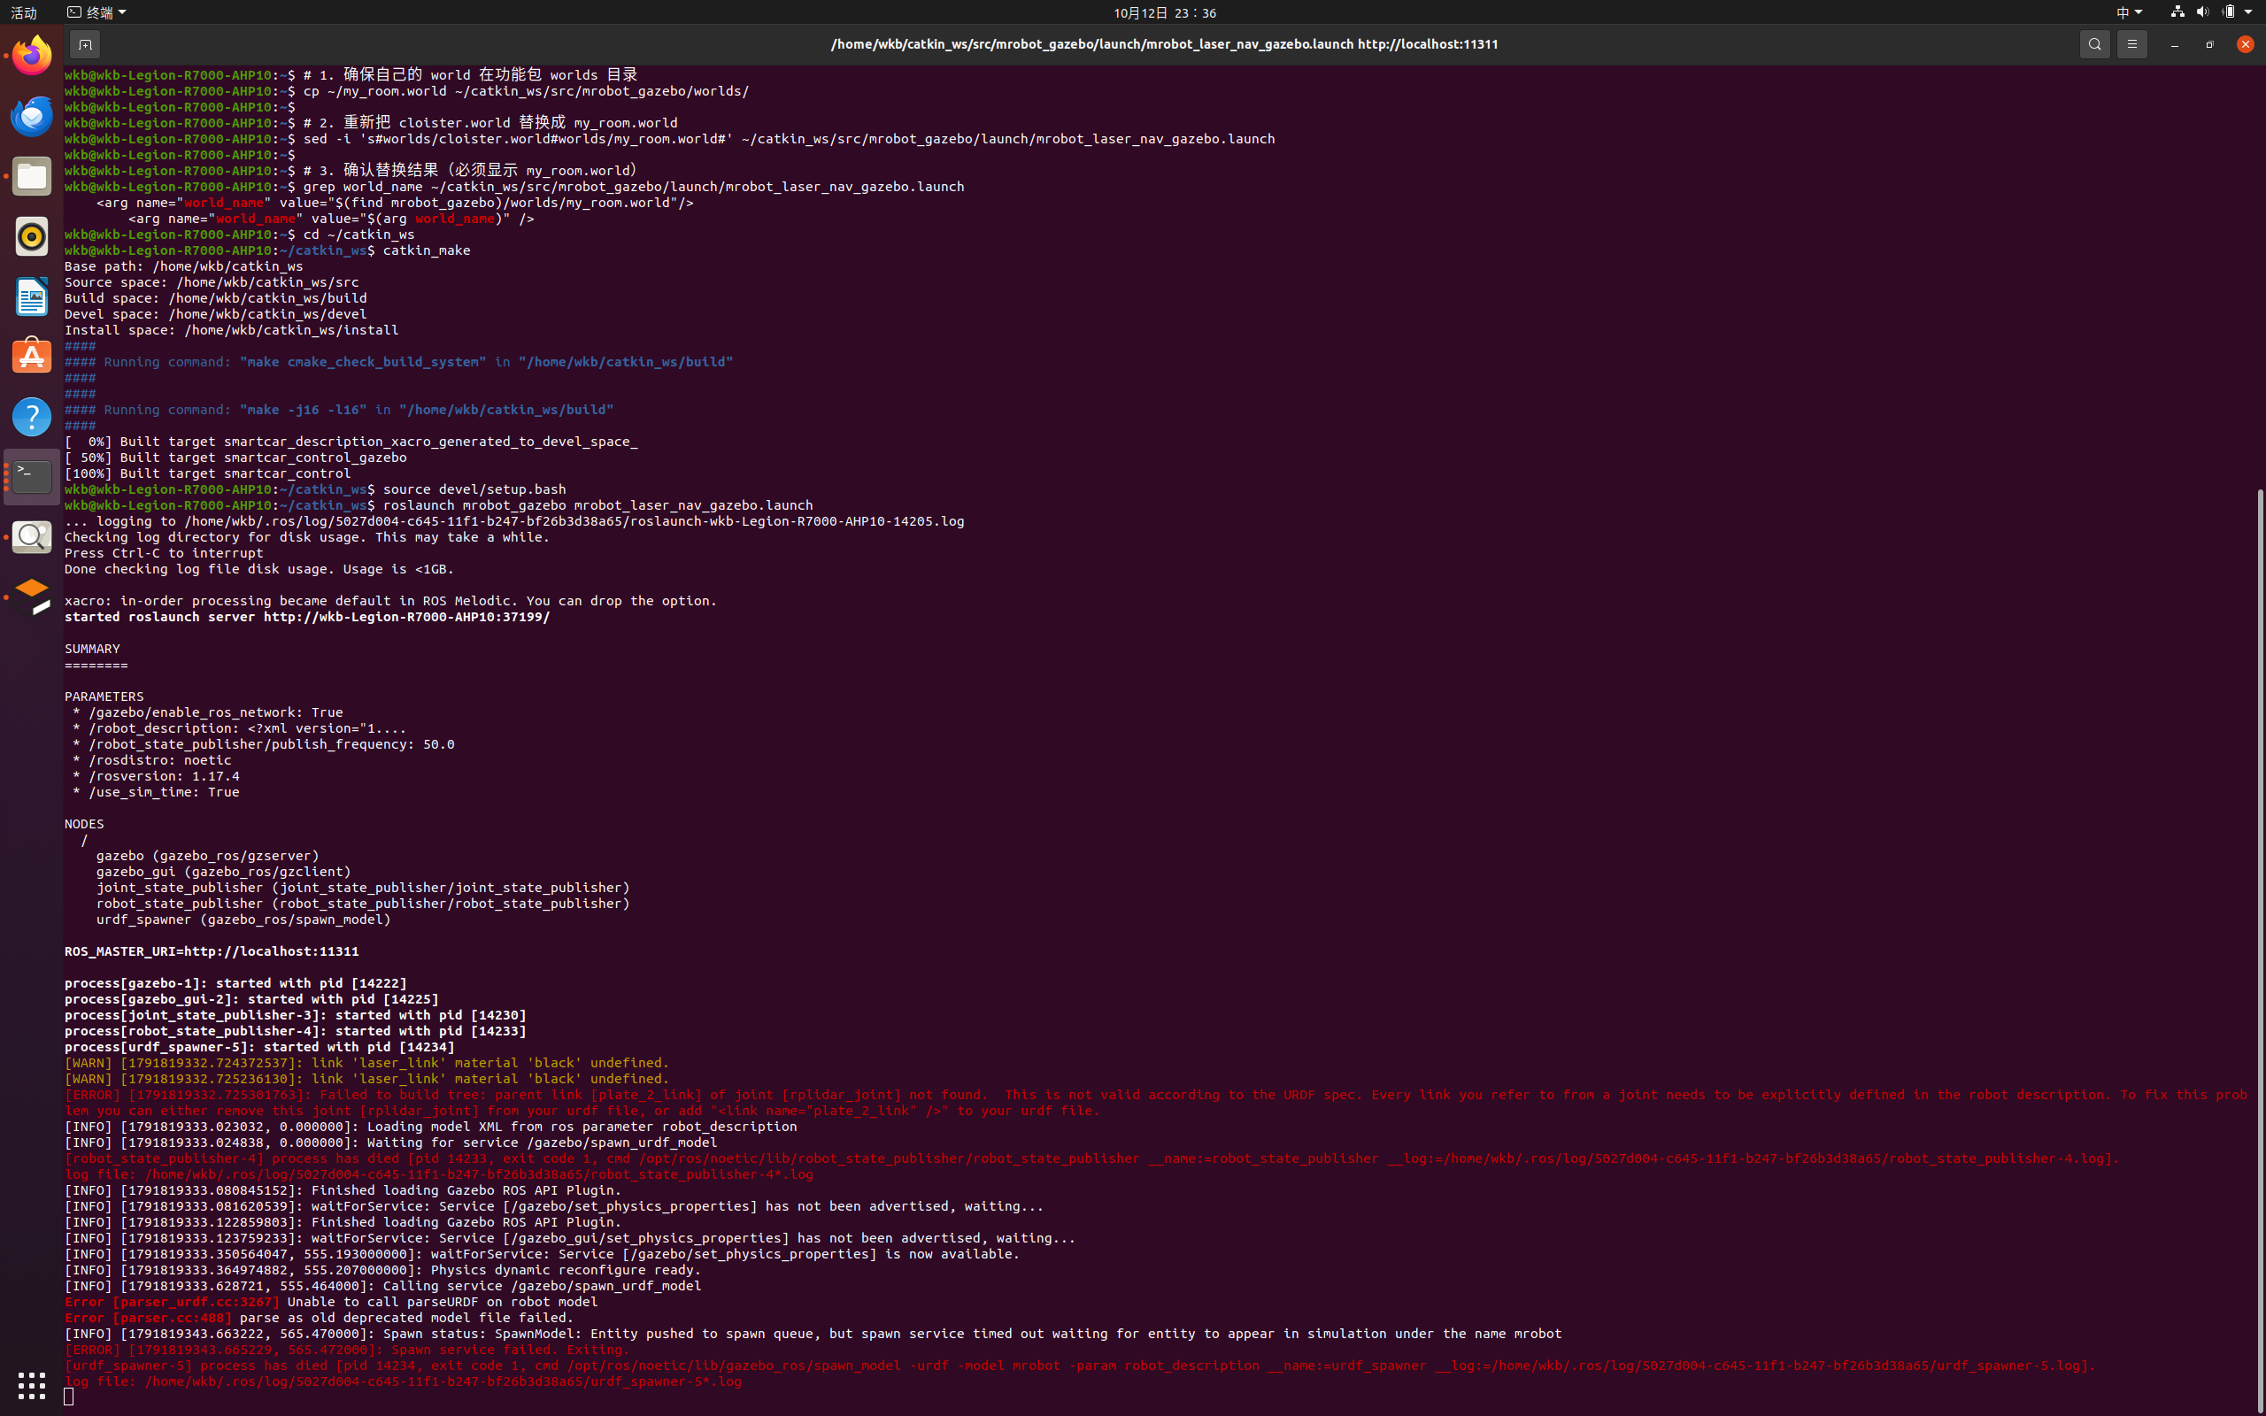Viewport: 2266px width, 1416px height.
Task: Launch LibreOffice Writer from the dock
Action: [x=32, y=296]
